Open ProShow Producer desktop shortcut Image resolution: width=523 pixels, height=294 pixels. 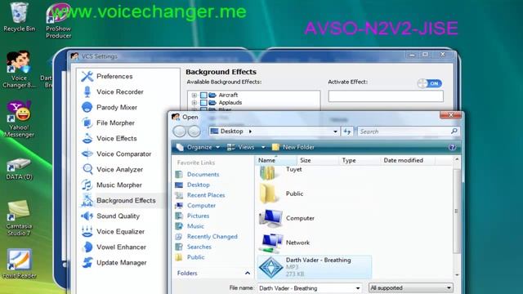pos(58,20)
